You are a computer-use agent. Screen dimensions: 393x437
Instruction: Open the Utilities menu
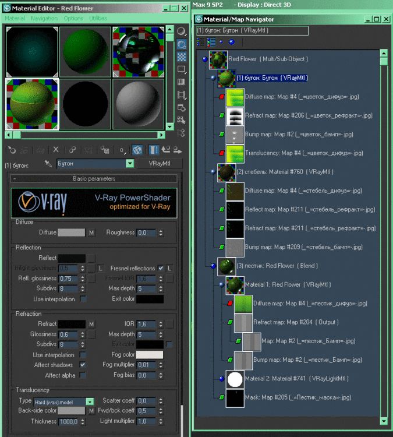coord(98,19)
